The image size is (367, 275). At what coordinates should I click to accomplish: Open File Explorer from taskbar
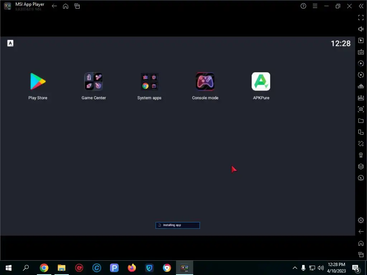click(62, 268)
